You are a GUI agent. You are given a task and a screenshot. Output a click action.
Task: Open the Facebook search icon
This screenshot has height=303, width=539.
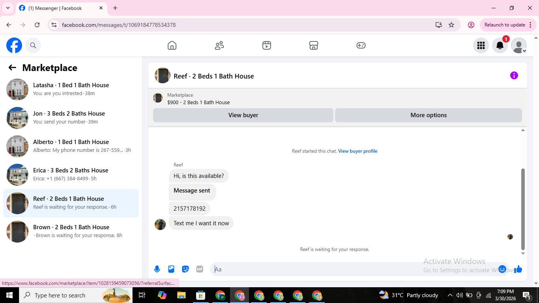33,45
